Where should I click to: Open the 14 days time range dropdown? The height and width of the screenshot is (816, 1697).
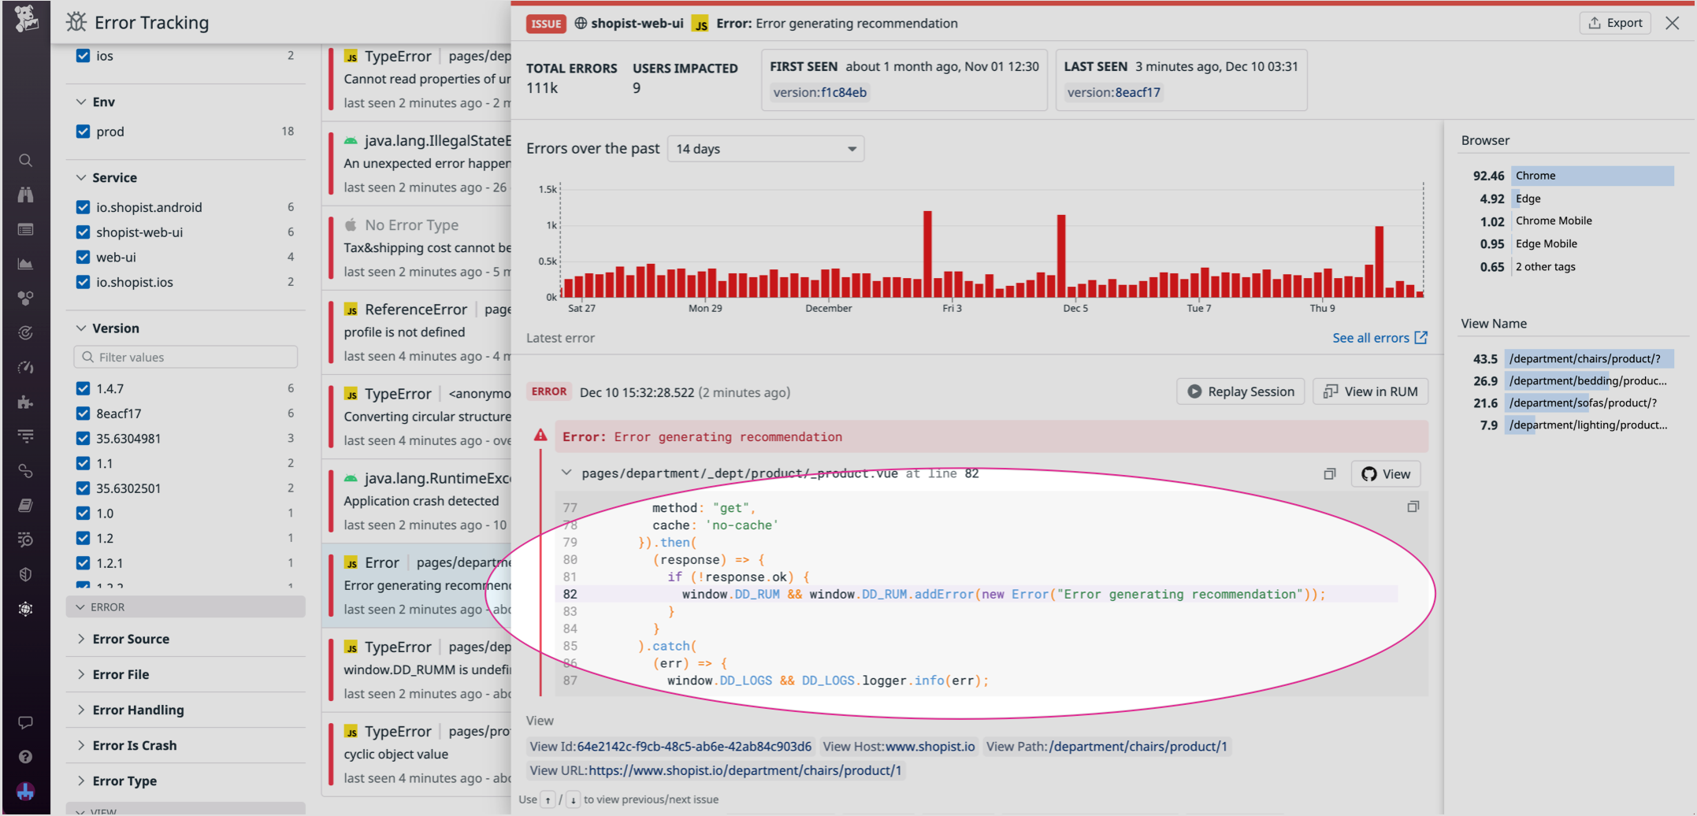[x=766, y=148]
